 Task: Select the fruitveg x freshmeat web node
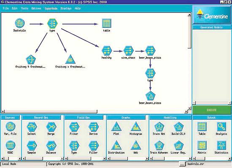click(70, 59)
